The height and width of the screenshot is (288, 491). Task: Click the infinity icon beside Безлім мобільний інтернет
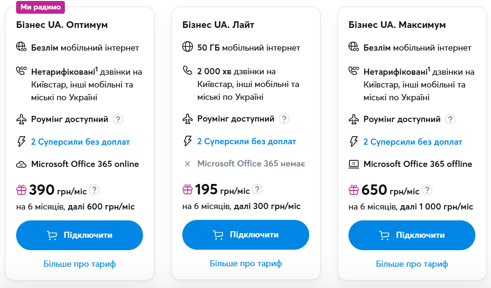coord(21,47)
